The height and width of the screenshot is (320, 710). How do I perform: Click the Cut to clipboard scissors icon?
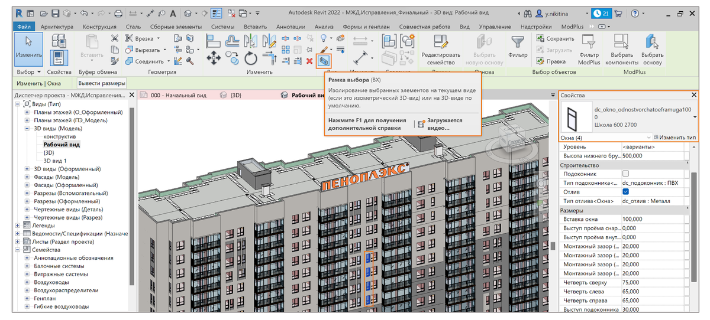pos(115,38)
